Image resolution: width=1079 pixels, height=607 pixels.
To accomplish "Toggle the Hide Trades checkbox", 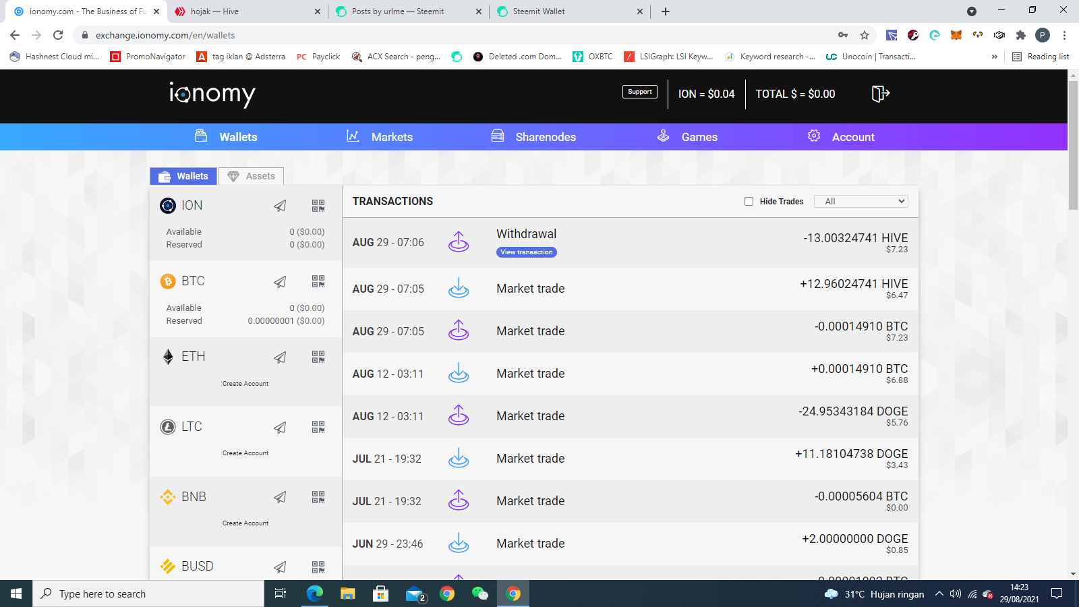I will (749, 201).
